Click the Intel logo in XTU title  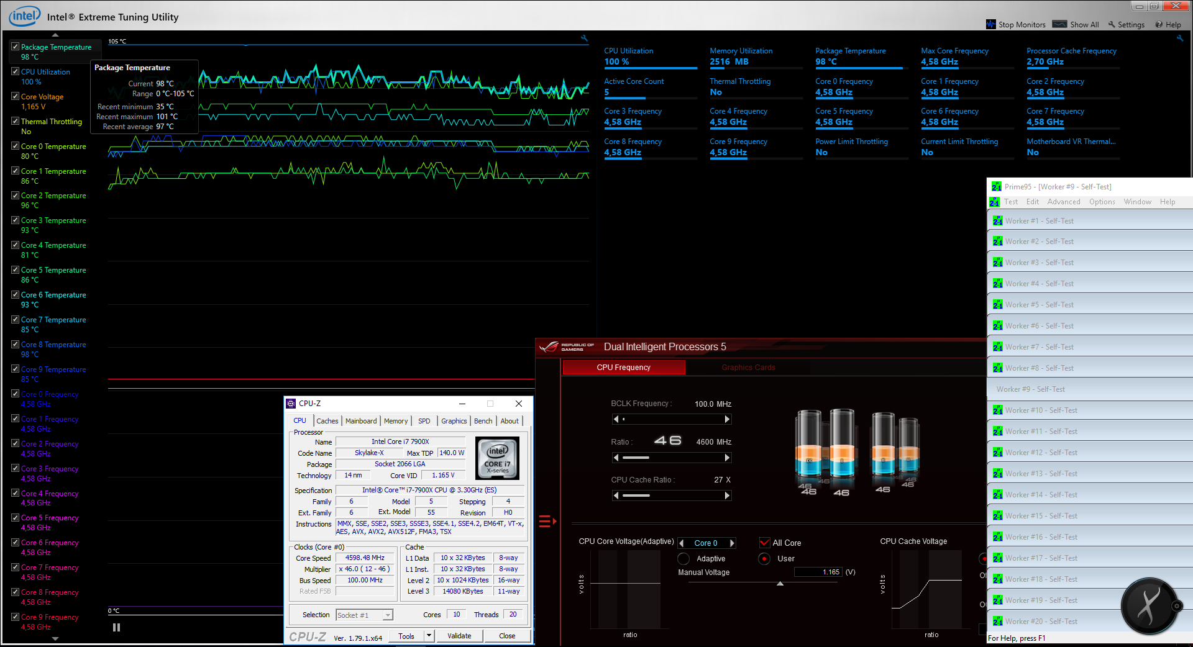click(x=25, y=16)
